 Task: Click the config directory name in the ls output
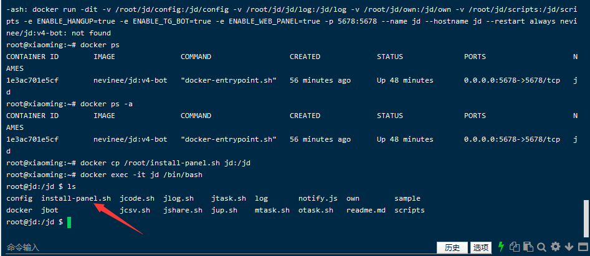point(19,198)
